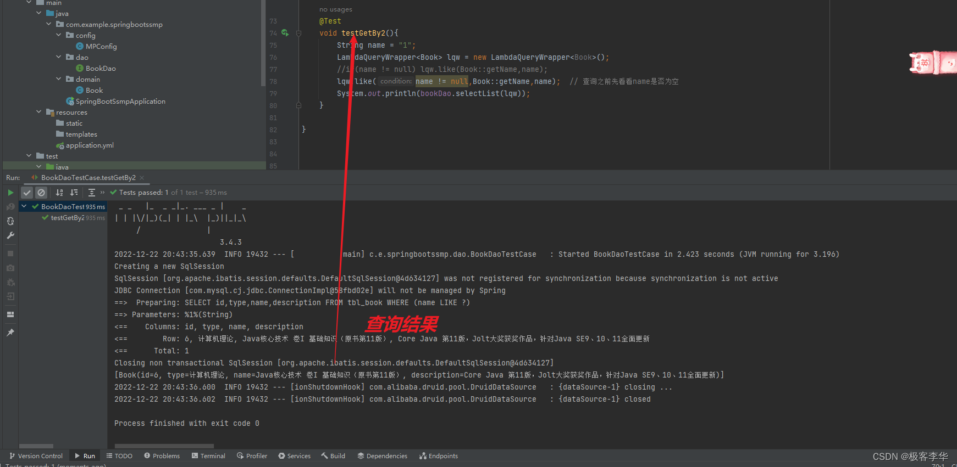Image resolution: width=957 pixels, height=467 pixels.
Task: Collapse the test folder
Action: pyautogui.click(x=29, y=156)
